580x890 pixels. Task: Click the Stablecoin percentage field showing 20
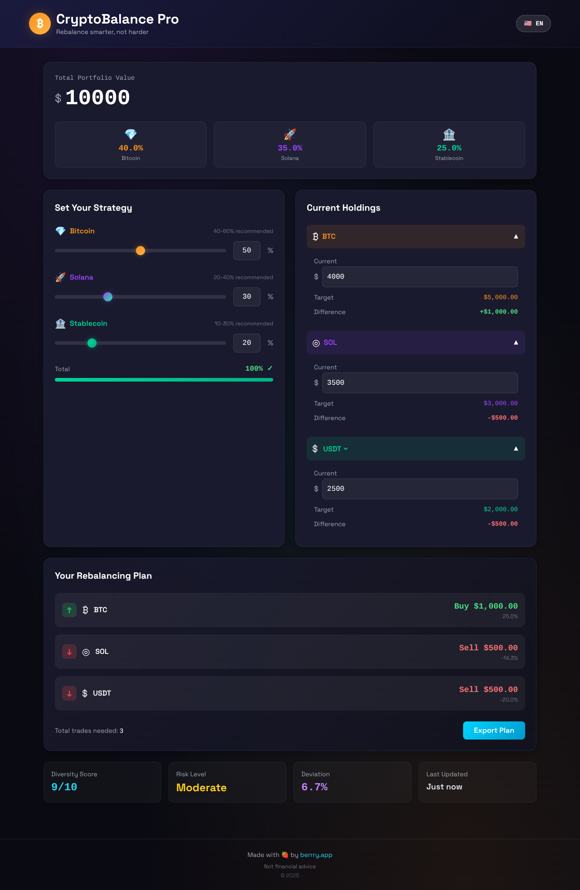(x=247, y=343)
